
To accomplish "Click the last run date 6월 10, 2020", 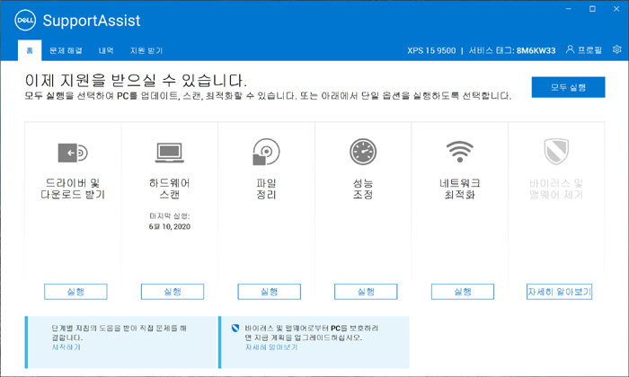I will click(169, 226).
